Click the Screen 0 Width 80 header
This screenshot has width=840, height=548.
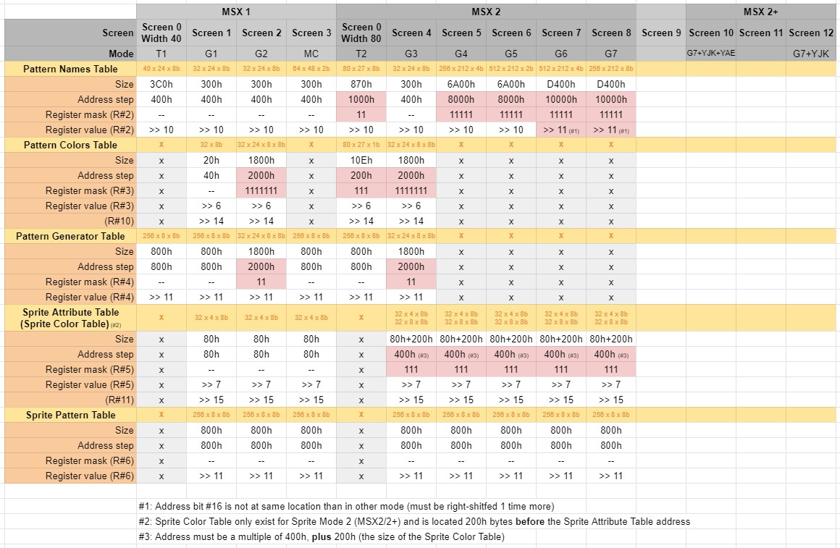pos(361,33)
